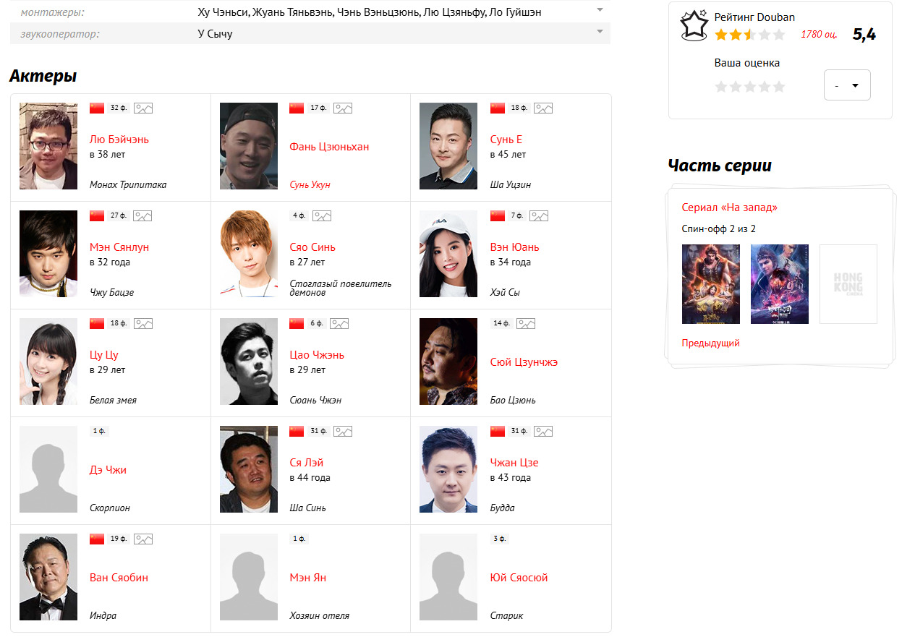Open the image icon beside Сяо Синь

322,215
